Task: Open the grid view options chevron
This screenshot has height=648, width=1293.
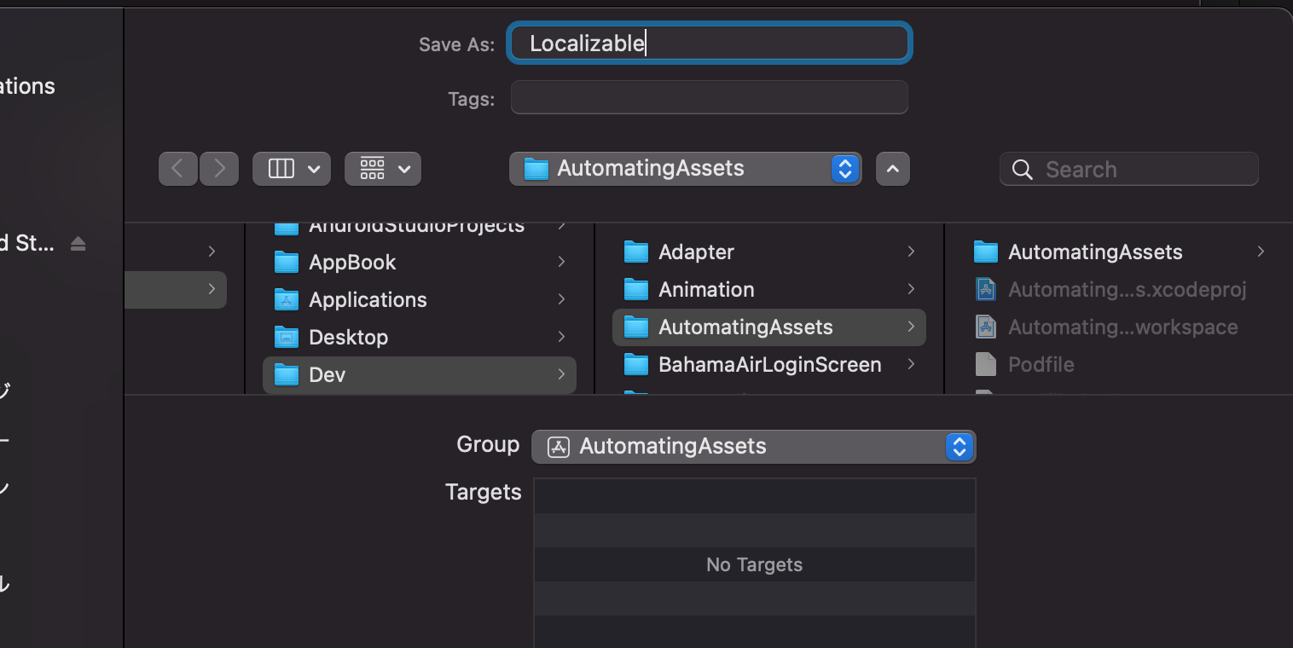Action: point(405,168)
